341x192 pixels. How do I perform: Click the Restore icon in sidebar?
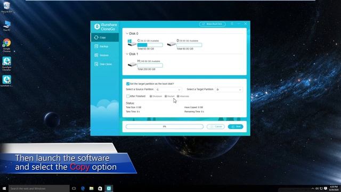coord(96,55)
